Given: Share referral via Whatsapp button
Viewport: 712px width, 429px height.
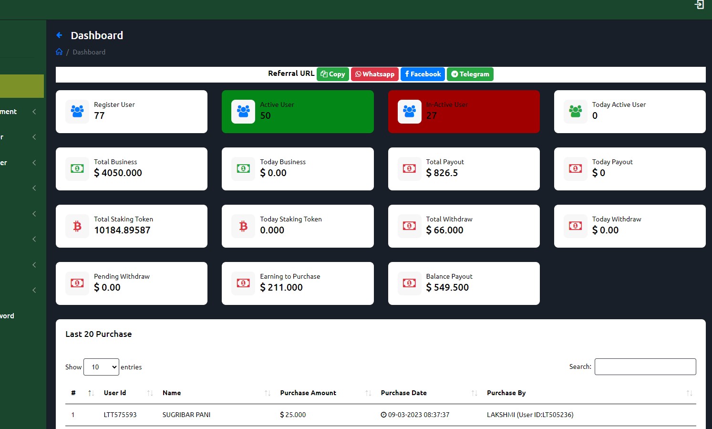Looking at the screenshot, I should [x=375, y=74].
